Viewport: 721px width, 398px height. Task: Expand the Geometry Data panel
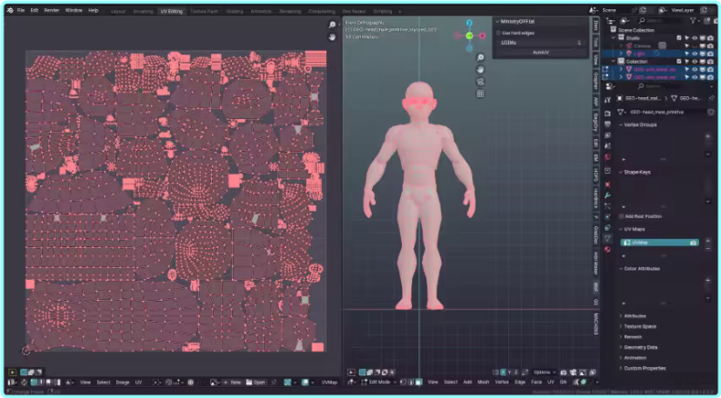[640, 347]
